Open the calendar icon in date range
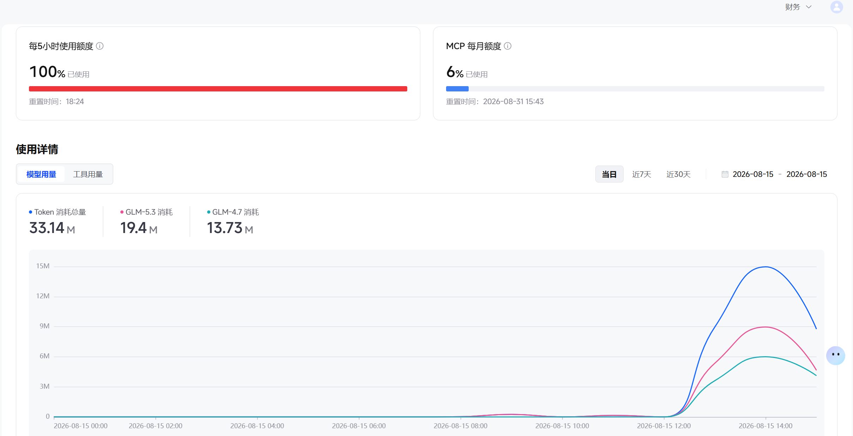853x436 pixels. [x=725, y=174]
